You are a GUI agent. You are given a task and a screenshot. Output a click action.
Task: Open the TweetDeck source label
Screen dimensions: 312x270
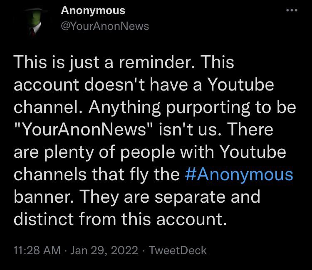[177, 250]
